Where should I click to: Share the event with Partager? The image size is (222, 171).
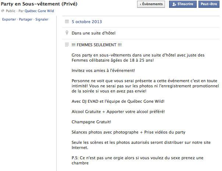pos(26,19)
